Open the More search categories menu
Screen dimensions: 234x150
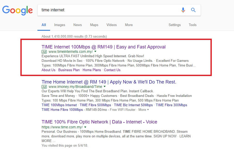[x=129, y=25]
